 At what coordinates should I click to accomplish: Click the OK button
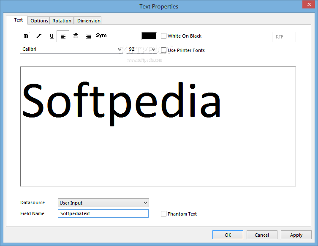(228, 235)
